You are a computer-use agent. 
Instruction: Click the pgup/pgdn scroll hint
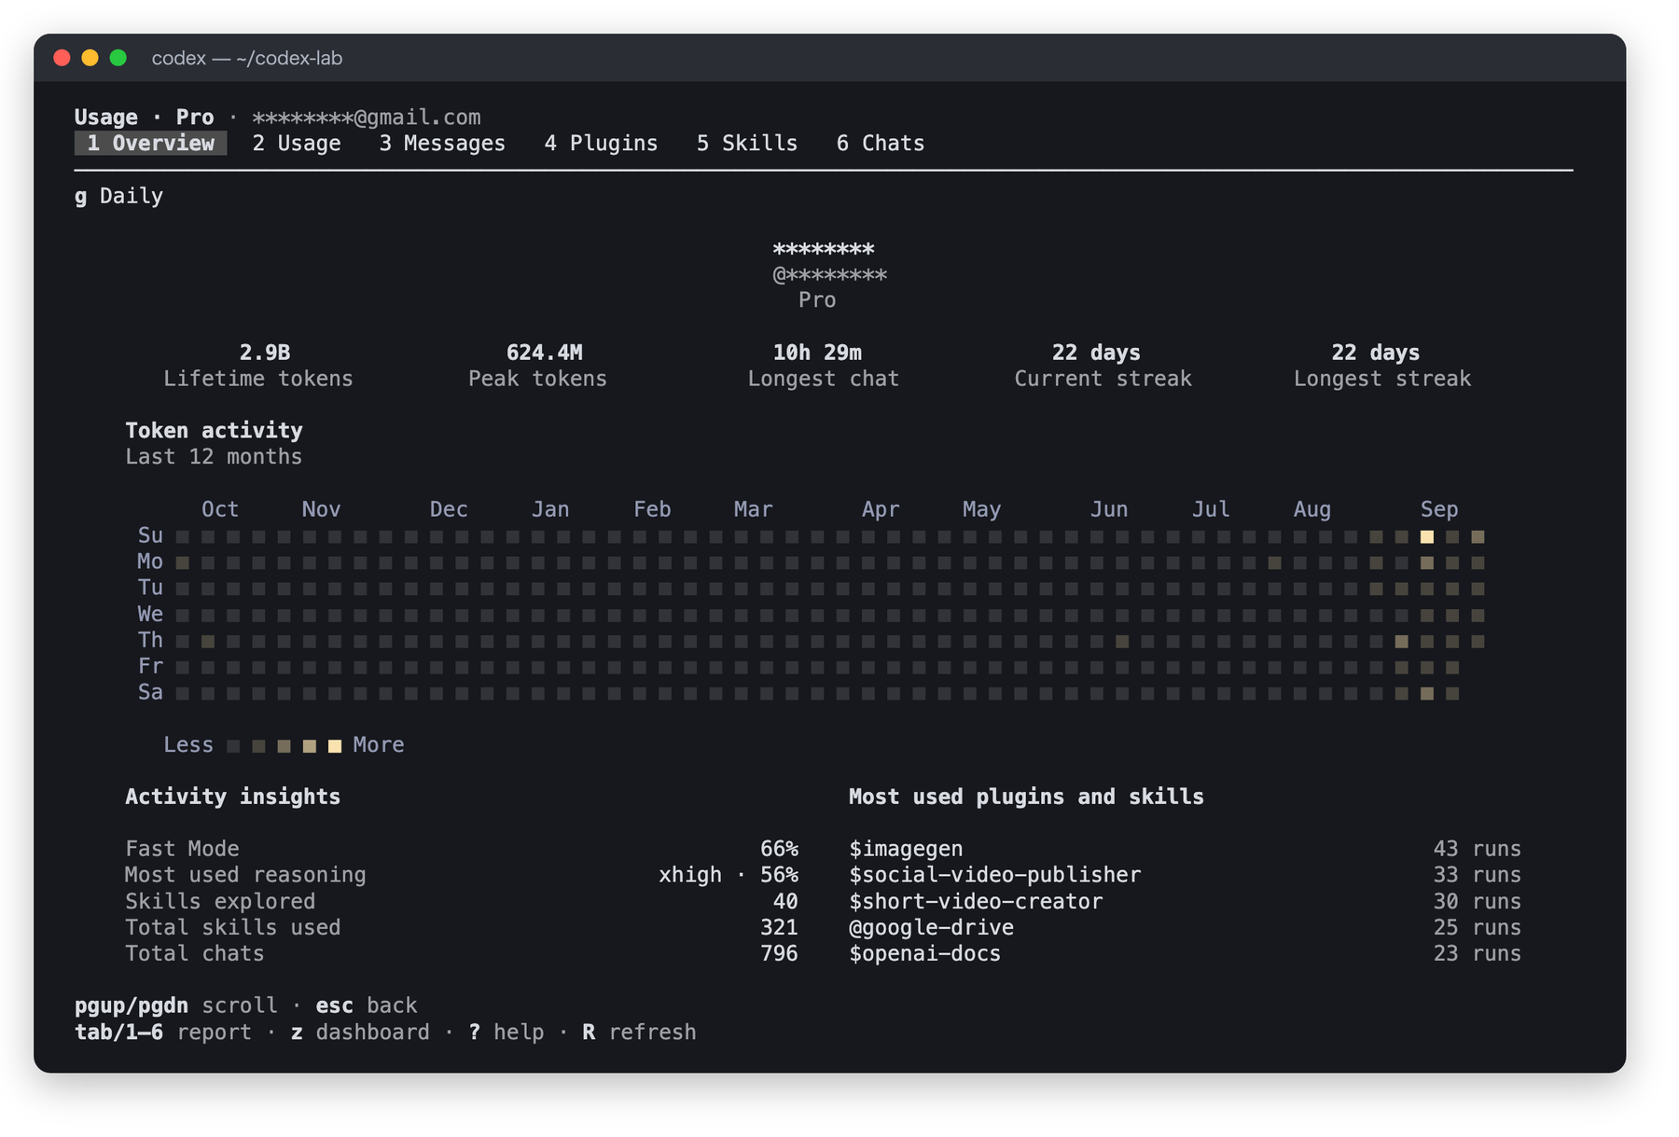tap(176, 1005)
